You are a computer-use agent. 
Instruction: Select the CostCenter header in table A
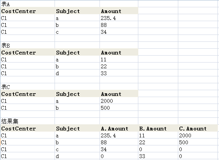pos(28,11)
